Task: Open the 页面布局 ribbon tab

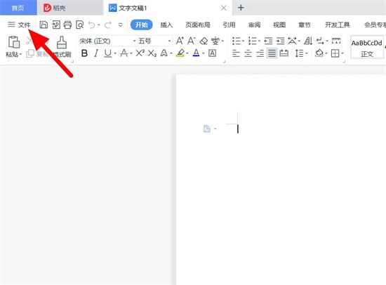Action: (198, 25)
